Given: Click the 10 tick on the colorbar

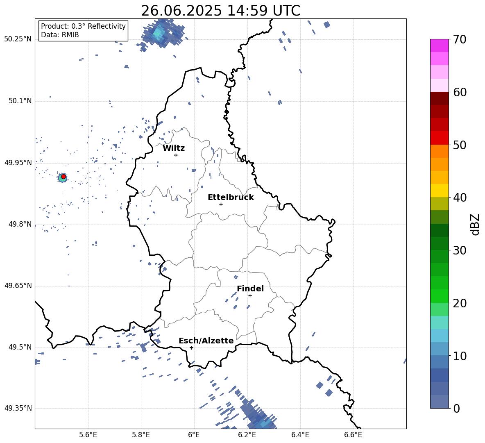Looking at the screenshot, I should [460, 356].
